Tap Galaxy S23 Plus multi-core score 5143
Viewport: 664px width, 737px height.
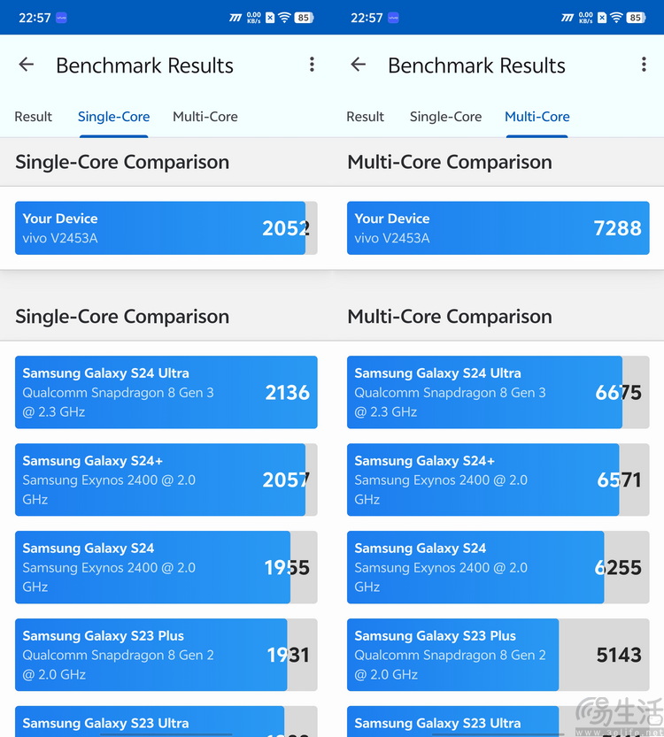coord(619,655)
